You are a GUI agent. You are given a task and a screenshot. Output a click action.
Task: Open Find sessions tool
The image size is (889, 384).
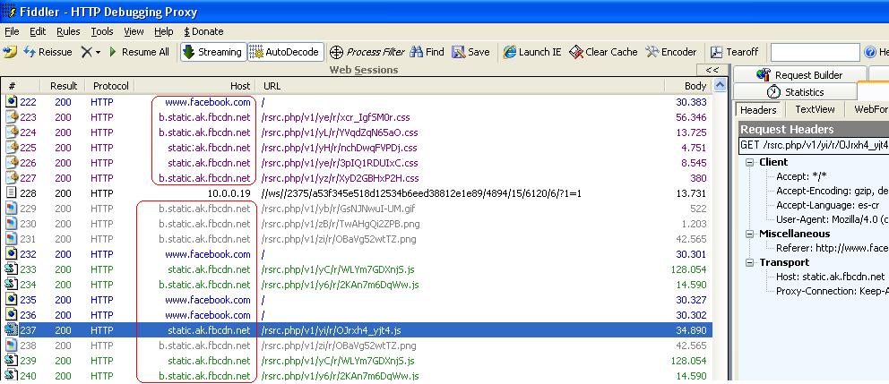(427, 52)
